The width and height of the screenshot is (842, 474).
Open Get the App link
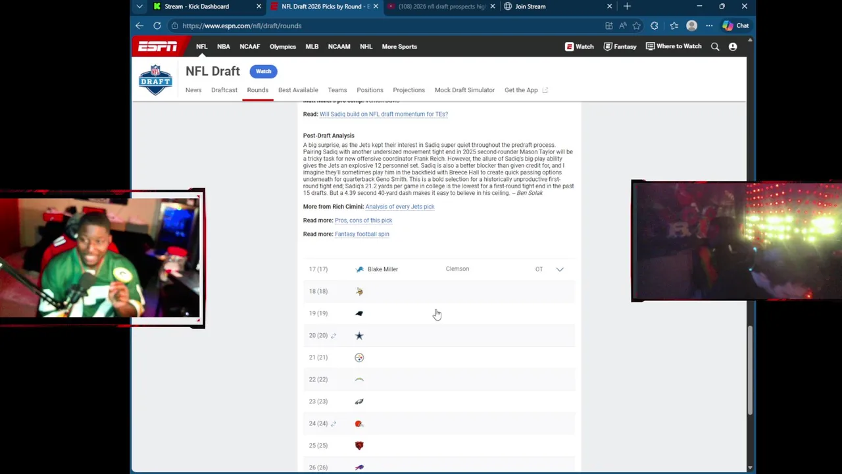526,90
